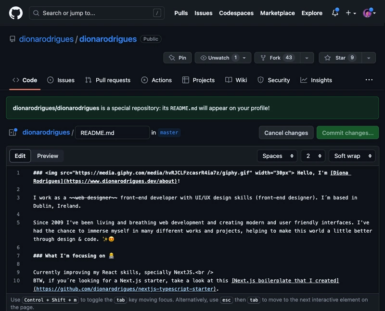View notifications via bell icon
The width and height of the screenshot is (385, 311).
[x=335, y=13]
